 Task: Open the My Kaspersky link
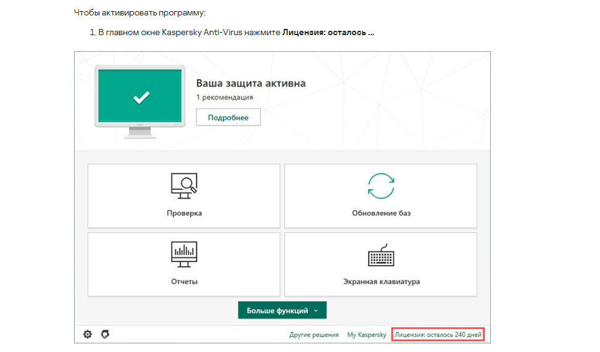tap(367, 335)
